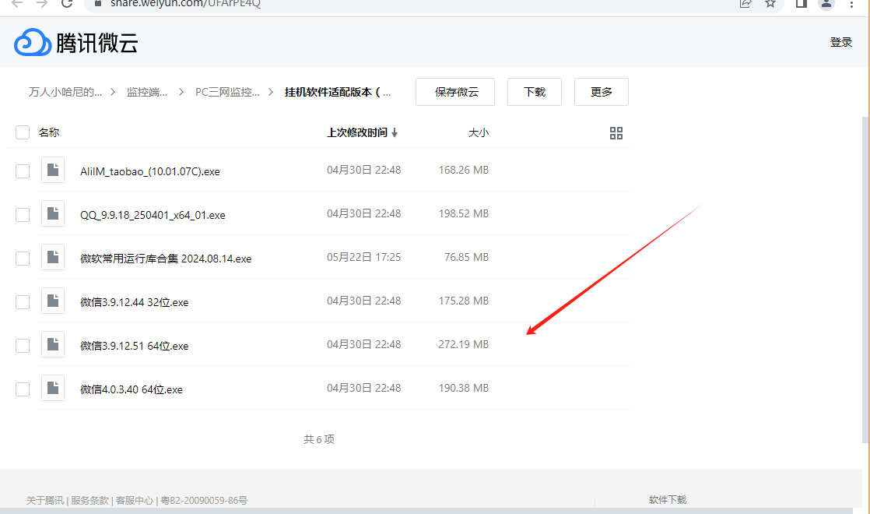The height and width of the screenshot is (514, 870).
Task: Check the box for QQ_9.9.18_250401_x64_01.exe
Action: (x=23, y=215)
